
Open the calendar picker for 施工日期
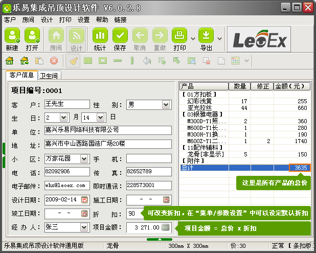click(166, 199)
